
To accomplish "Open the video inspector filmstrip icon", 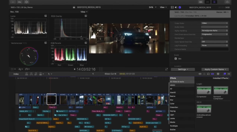I will pyautogui.click(x=172, y=7).
